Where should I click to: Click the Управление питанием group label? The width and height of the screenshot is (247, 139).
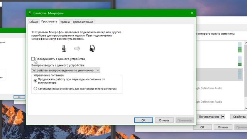tap(49, 75)
